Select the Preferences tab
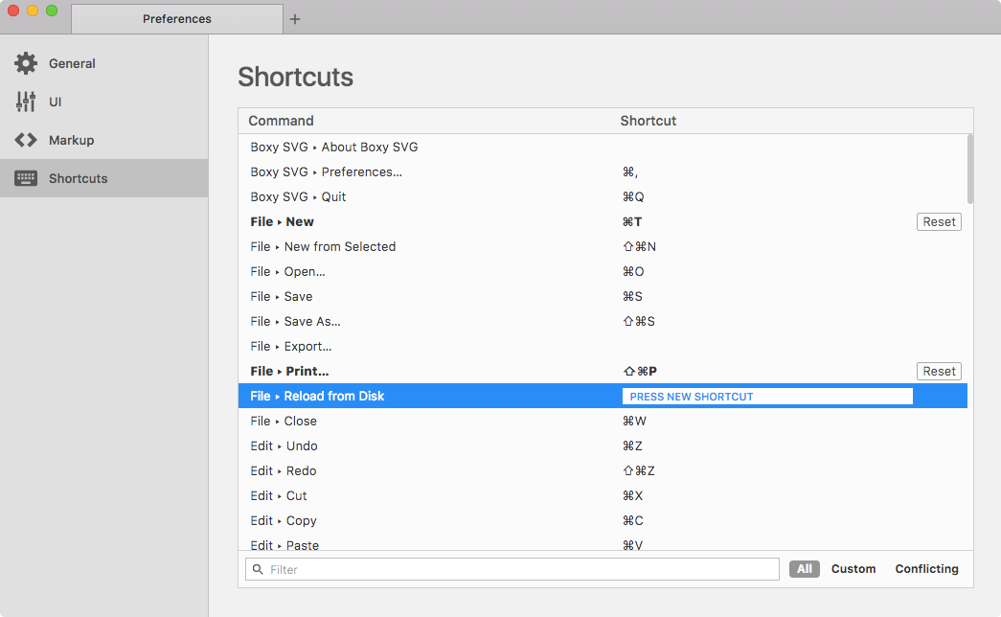This screenshot has height=617, width=1001. coord(177,19)
